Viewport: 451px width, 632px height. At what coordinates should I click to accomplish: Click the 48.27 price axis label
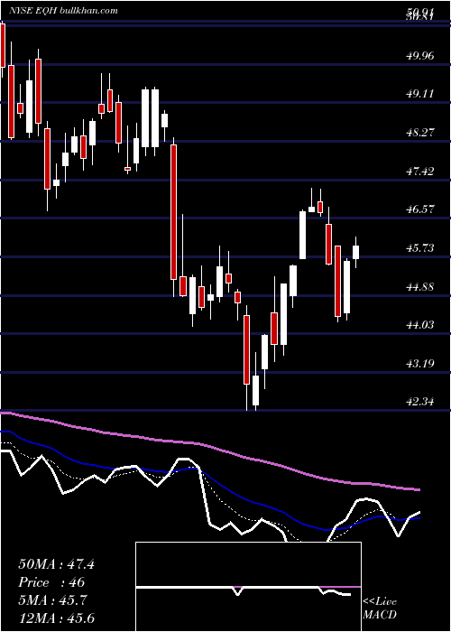[420, 133]
